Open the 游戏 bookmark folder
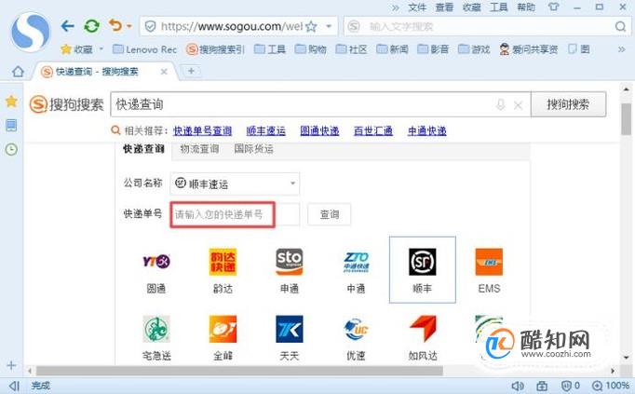This screenshot has height=394, width=635. coord(474,49)
